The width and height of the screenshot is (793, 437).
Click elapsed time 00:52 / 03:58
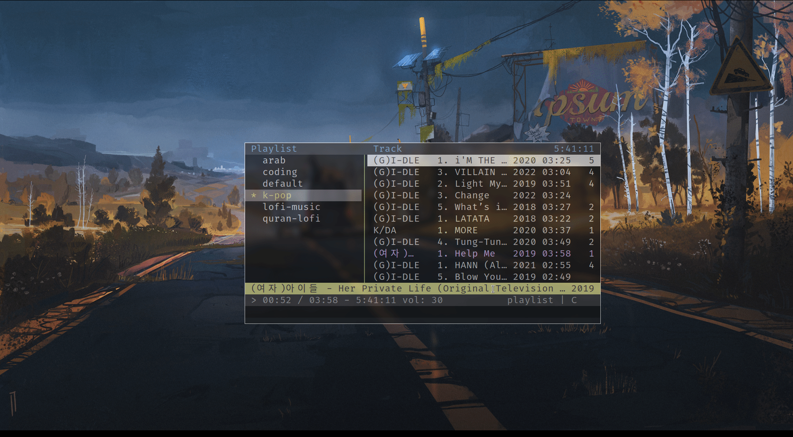pyautogui.click(x=300, y=300)
